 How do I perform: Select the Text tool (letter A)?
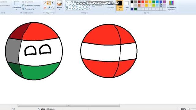(53, 3)
